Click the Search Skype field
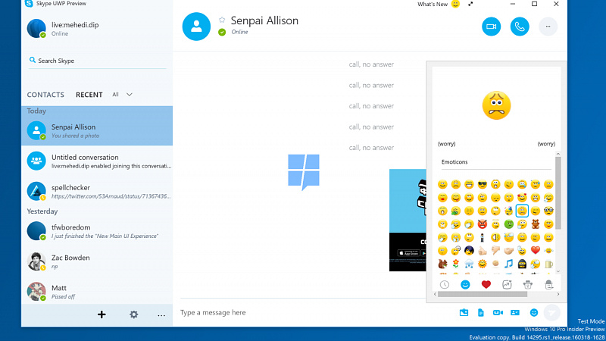The image size is (606, 341). pyautogui.click(x=98, y=61)
